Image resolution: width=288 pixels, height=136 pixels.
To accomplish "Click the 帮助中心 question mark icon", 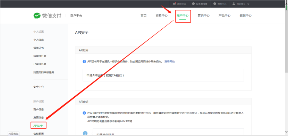I will [215, 4].
